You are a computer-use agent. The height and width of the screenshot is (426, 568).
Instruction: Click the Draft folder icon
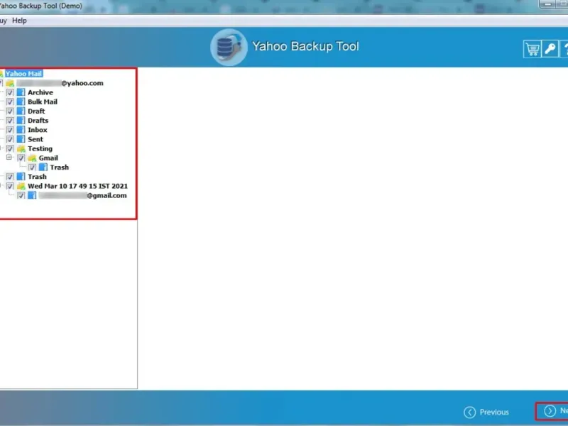coord(21,111)
